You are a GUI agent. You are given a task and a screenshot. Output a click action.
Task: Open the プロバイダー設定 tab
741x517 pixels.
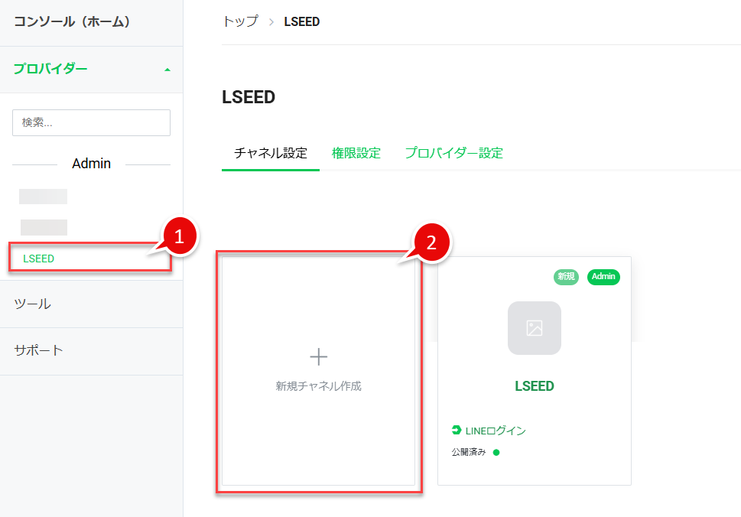454,152
